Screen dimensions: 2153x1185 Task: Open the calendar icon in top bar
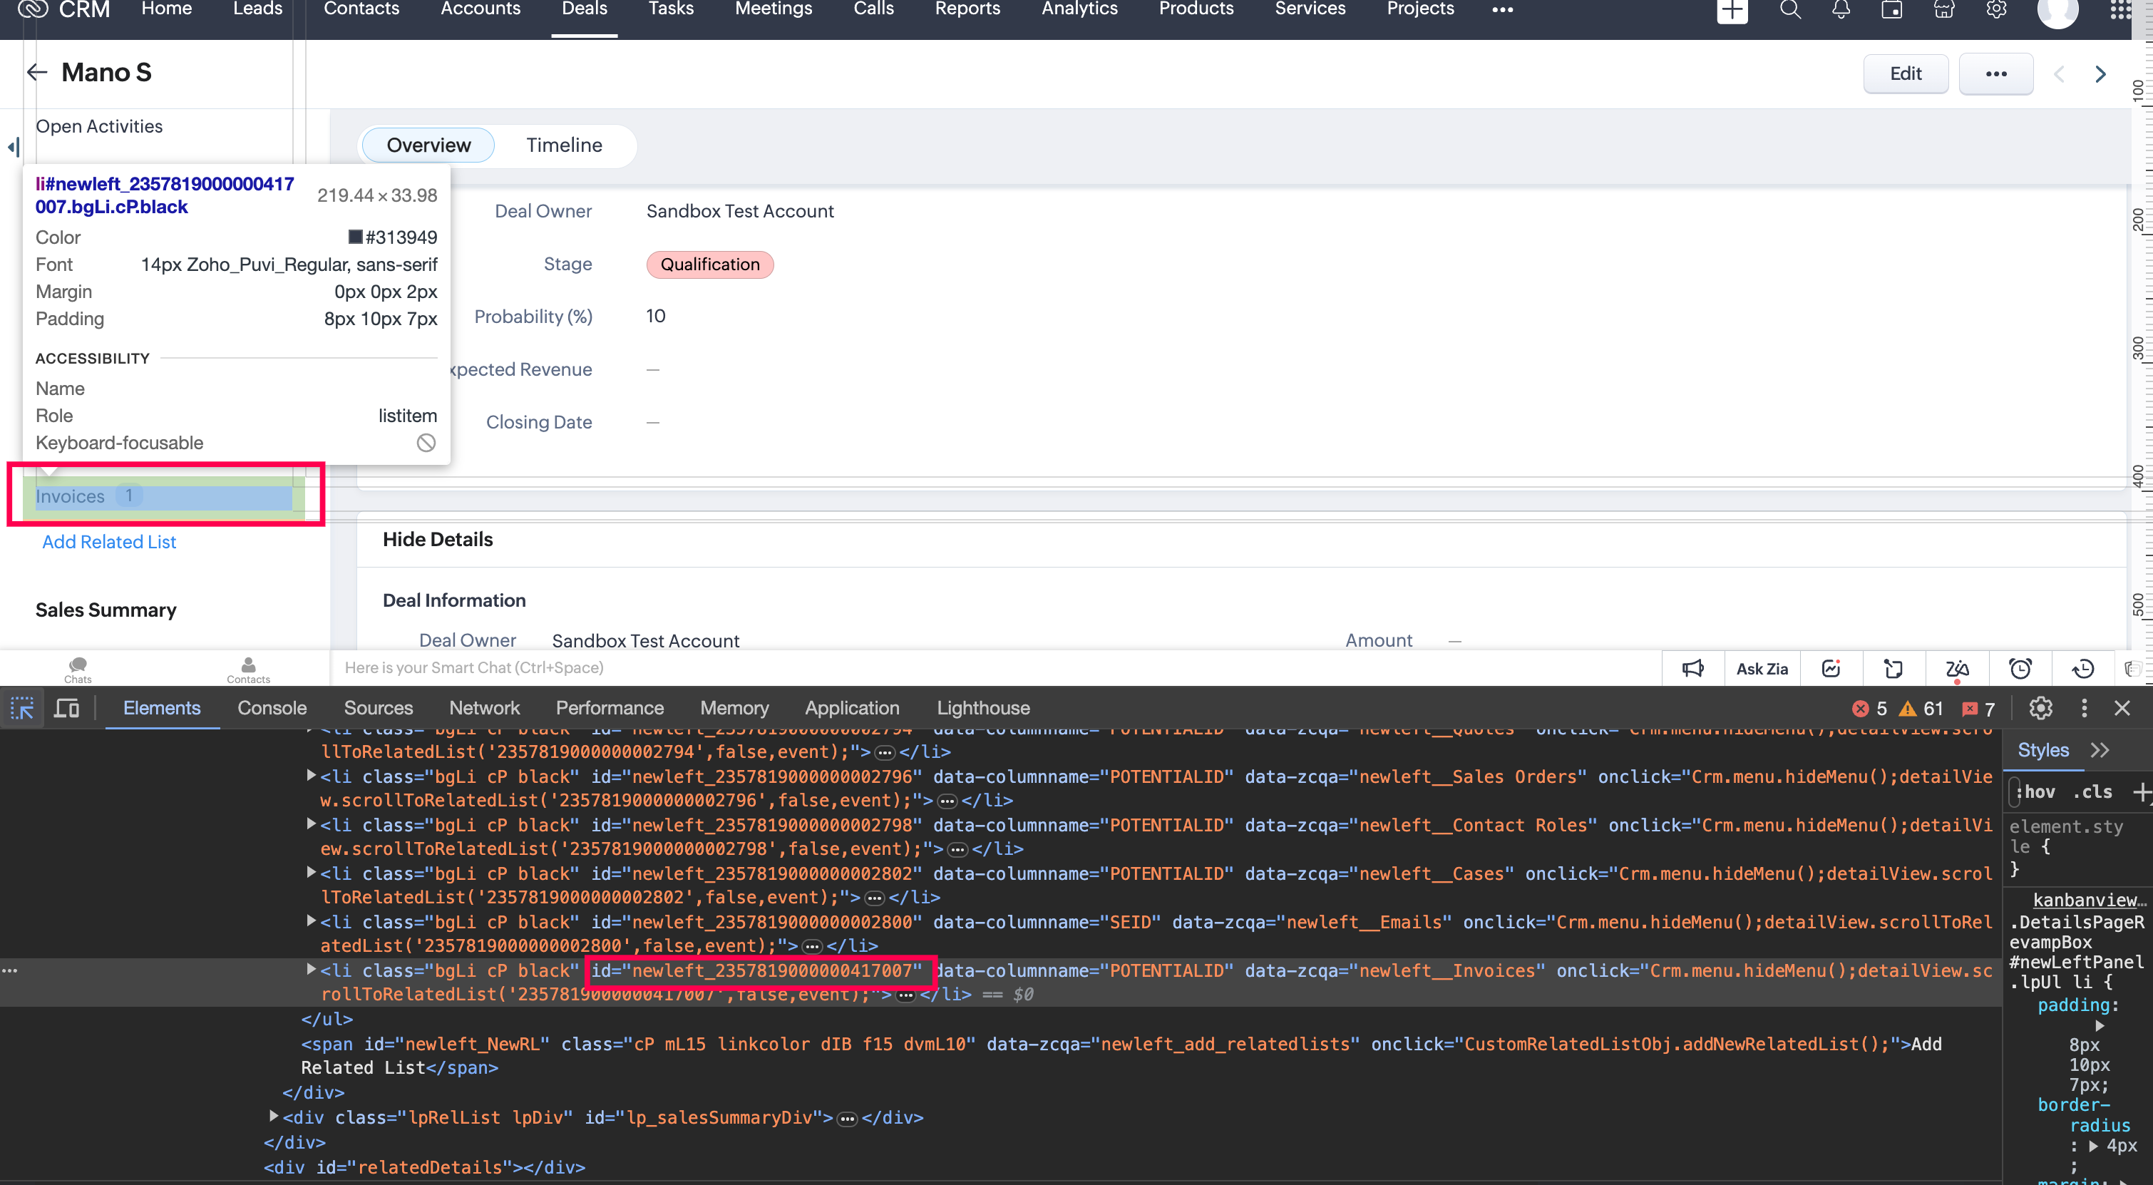point(1892,10)
